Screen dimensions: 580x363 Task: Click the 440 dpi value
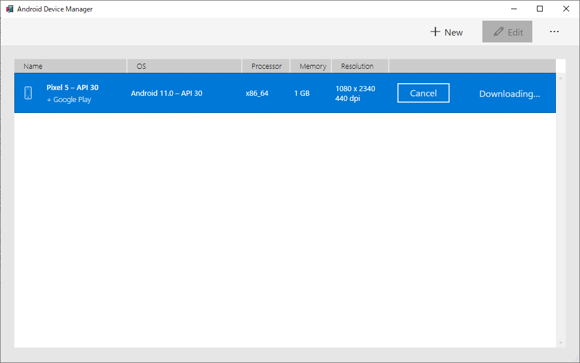[x=347, y=99]
